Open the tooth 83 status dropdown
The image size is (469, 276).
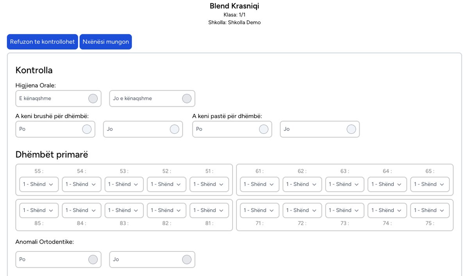point(124,211)
